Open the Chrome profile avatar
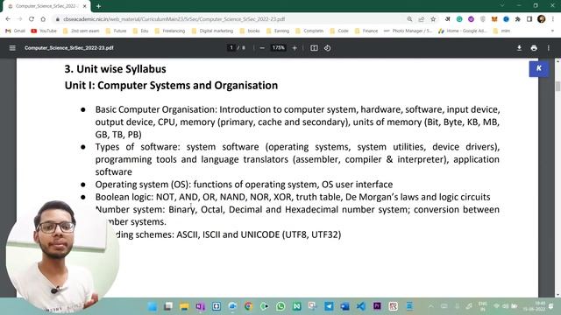This screenshot has width=561, height=315. click(x=542, y=19)
